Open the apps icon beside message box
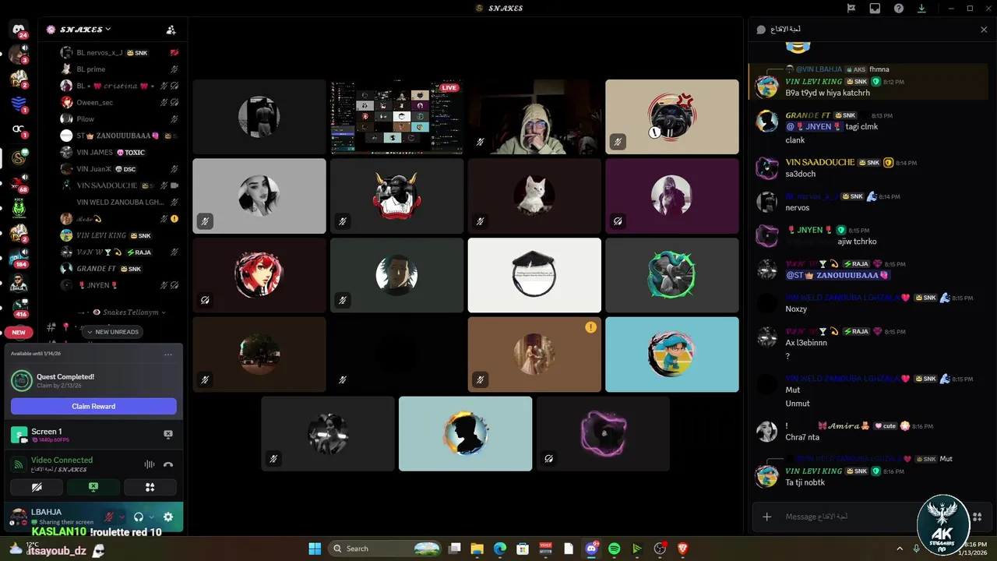Viewport: 997px width, 561px height. point(978,517)
